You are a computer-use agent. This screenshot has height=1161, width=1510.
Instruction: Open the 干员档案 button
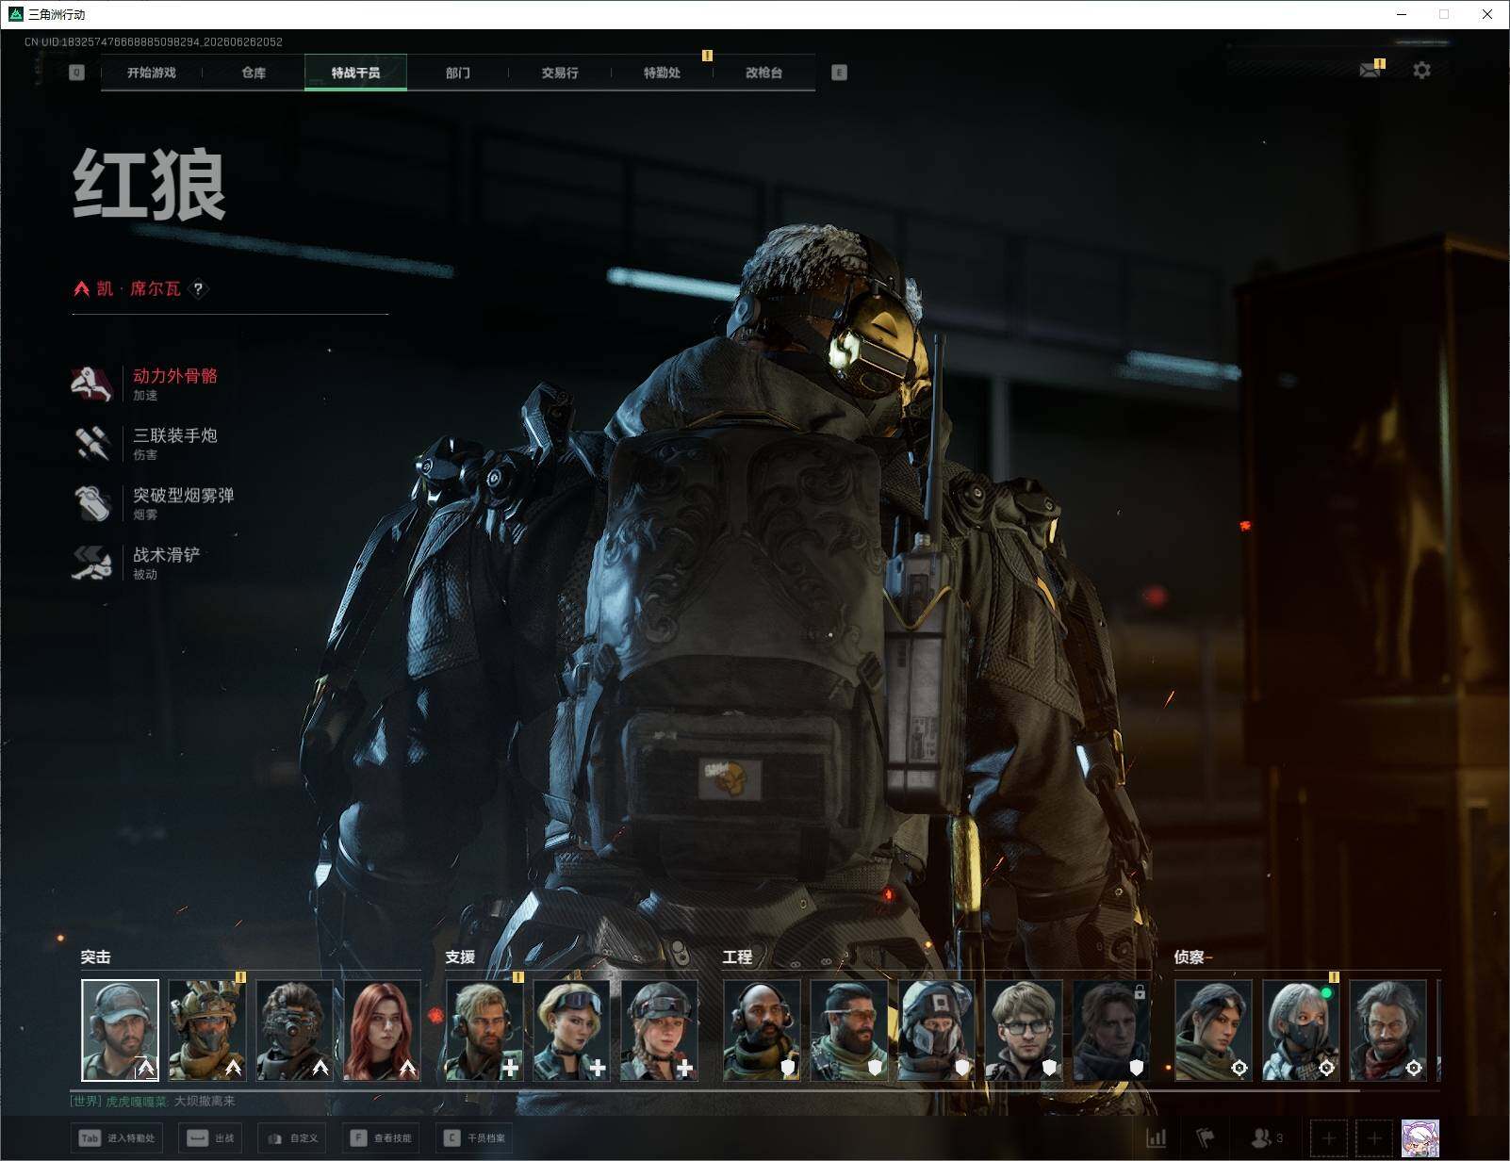click(475, 1138)
